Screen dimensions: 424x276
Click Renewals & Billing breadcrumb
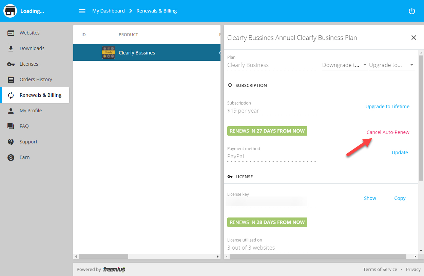point(157,11)
